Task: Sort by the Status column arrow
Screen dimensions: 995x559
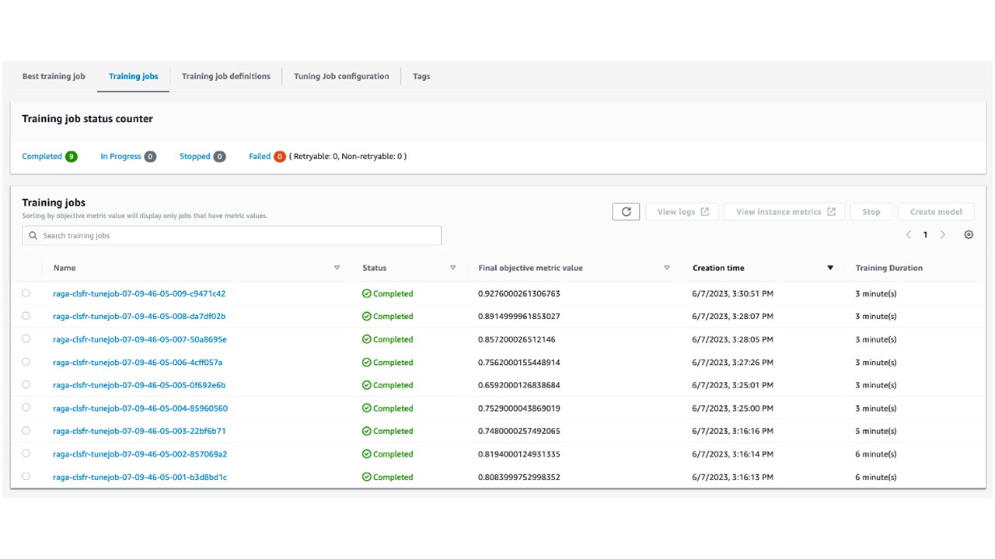Action: (452, 268)
